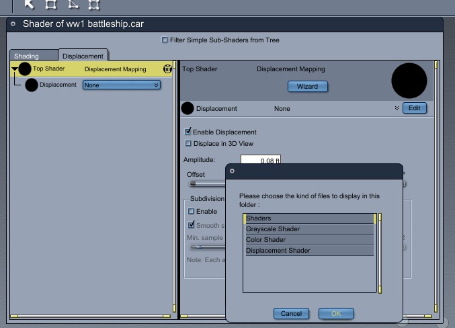Click the dot icon in Shader window title bar
The height and width of the screenshot is (328, 455).
13,24
